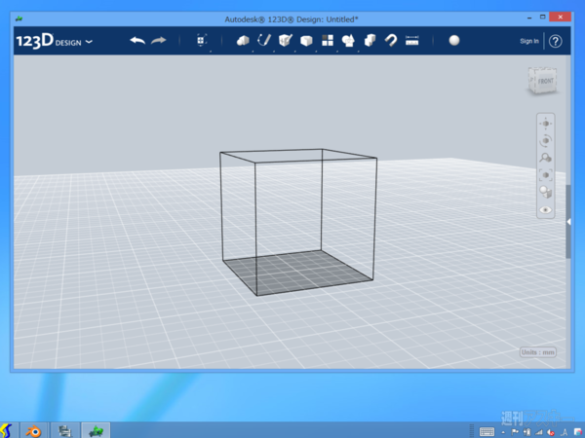Undo the last action
The width and height of the screenshot is (585, 438).
(x=137, y=40)
